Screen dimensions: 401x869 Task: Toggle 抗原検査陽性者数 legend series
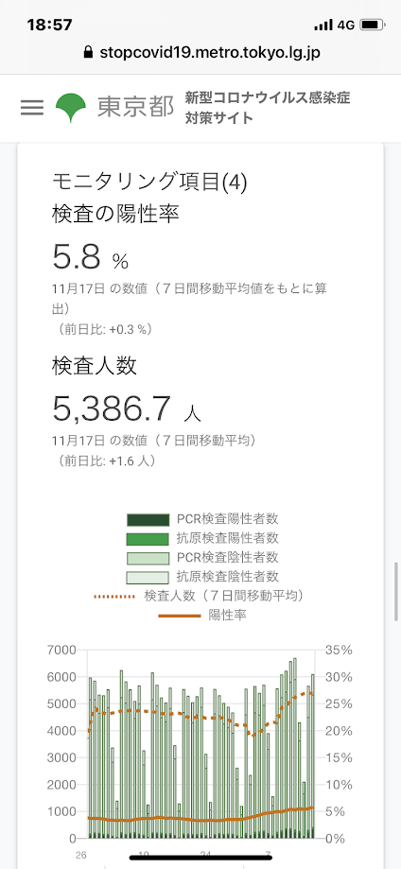[x=202, y=538]
